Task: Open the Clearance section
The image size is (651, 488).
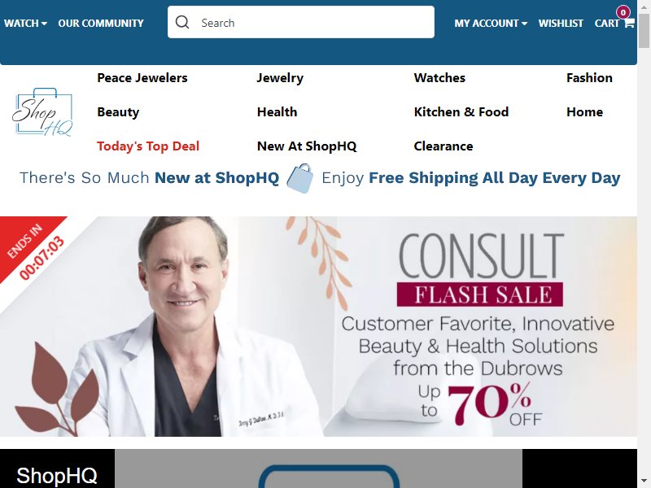Action: (443, 146)
